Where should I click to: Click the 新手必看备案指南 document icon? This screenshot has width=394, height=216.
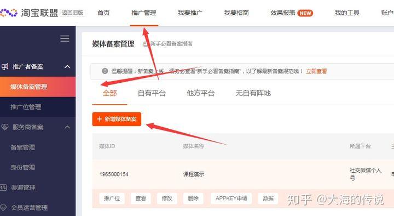tap(146, 44)
